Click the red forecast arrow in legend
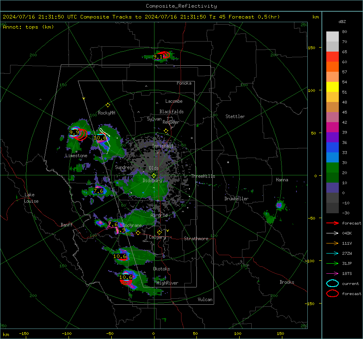 pos(332,223)
